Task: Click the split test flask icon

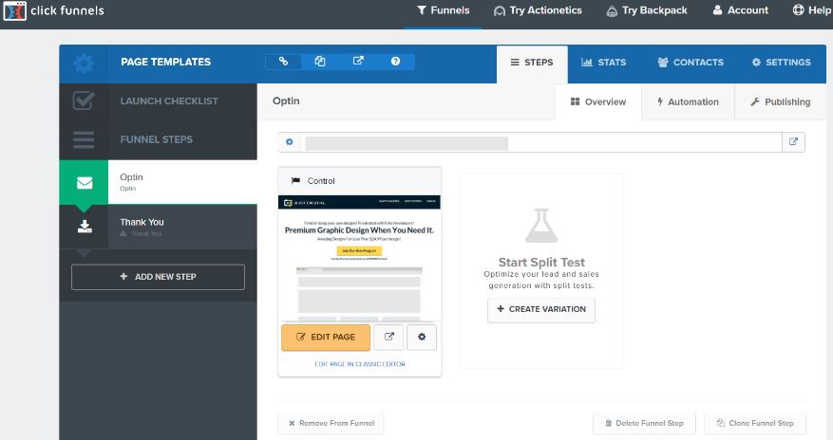Action: [541, 226]
